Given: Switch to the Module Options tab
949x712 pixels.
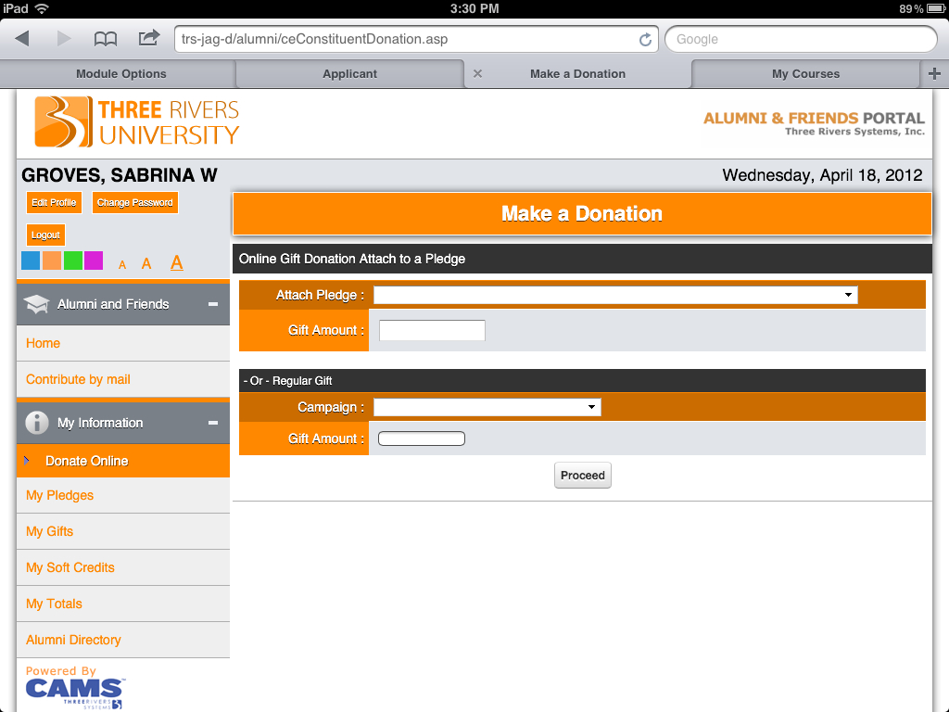Looking at the screenshot, I should coord(120,74).
